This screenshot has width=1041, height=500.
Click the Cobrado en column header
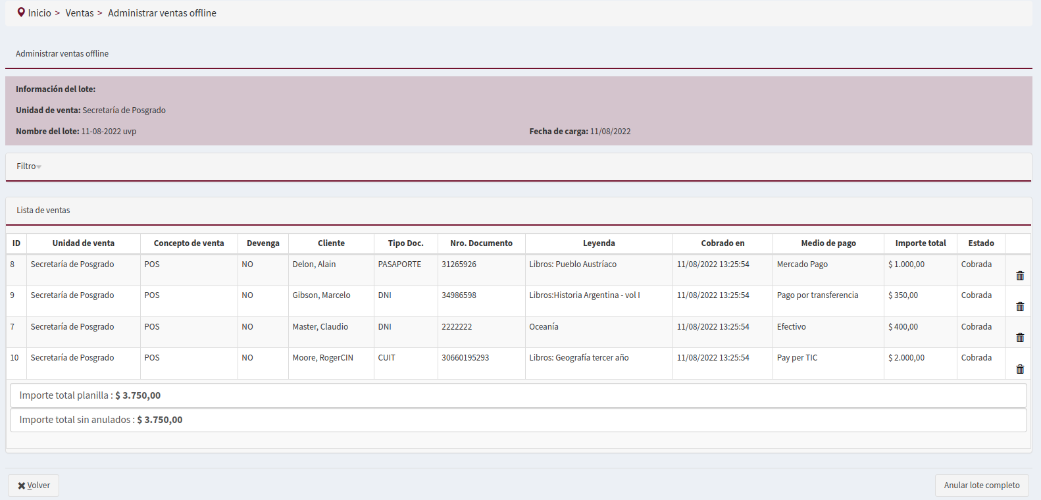(723, 243)
